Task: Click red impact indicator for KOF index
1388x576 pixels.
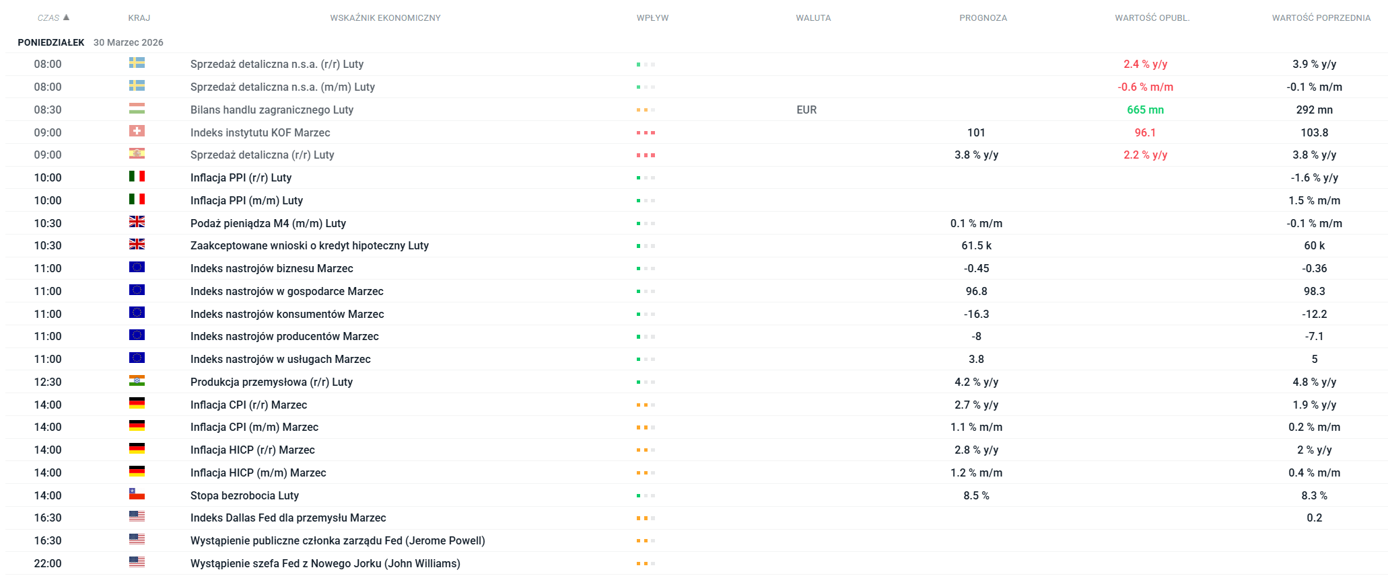Action: pyautogui.click(x=646, y=133)
